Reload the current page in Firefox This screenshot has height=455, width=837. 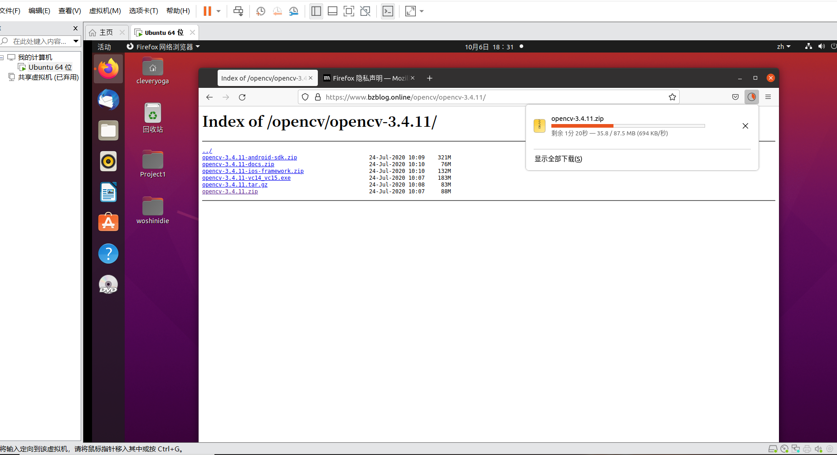242,97
